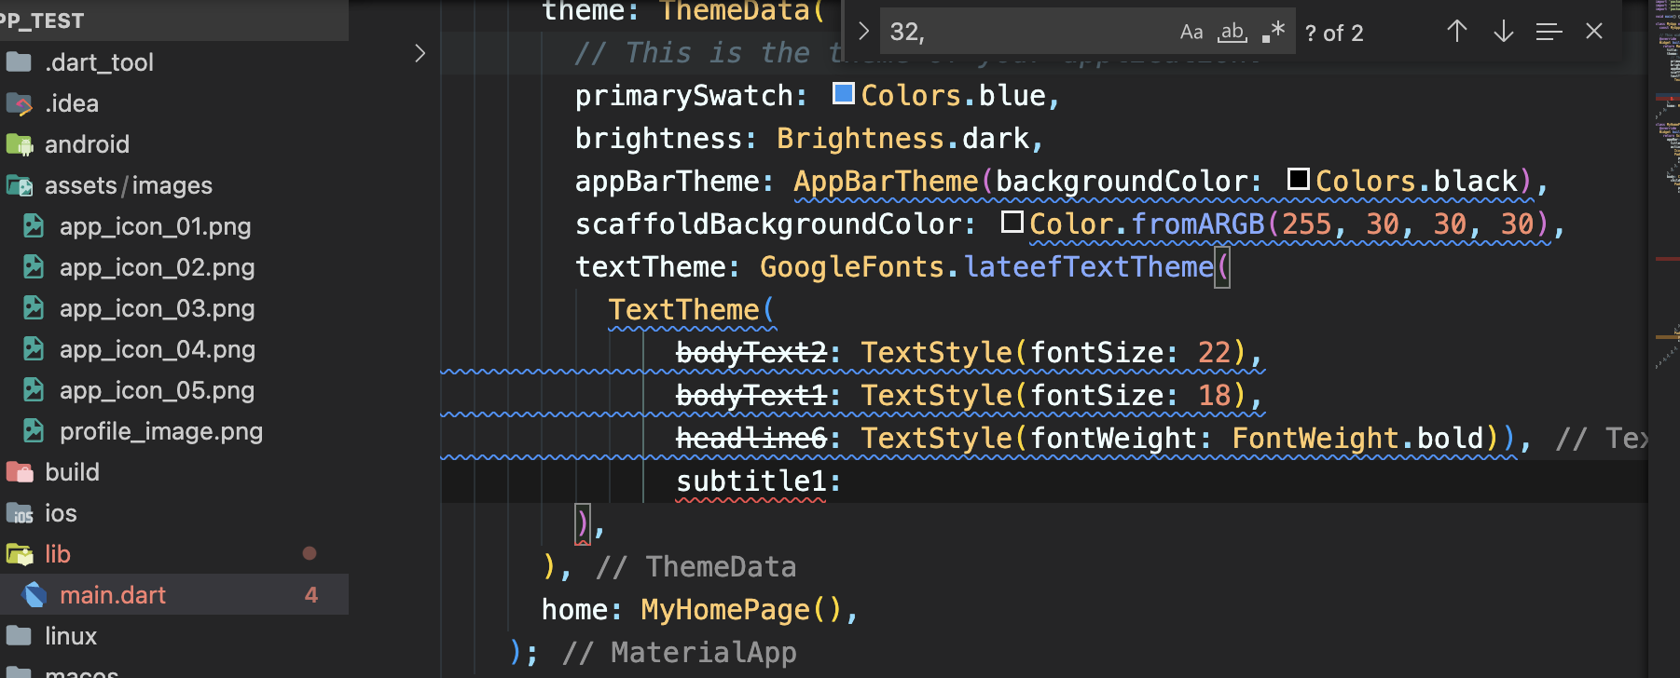Go to next match arrow
Image resolution: width=1680 pixels, height=678 pixels.
click(1503, 33)
